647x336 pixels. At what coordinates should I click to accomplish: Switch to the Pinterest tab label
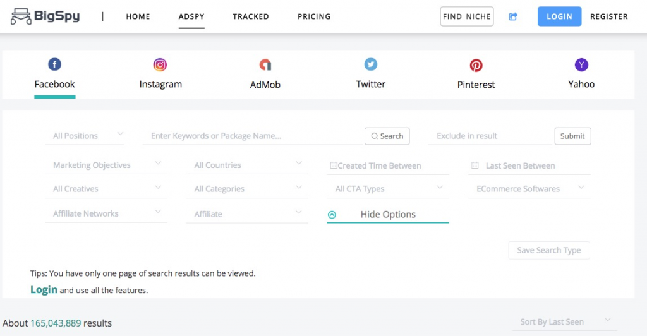point(476,85)
